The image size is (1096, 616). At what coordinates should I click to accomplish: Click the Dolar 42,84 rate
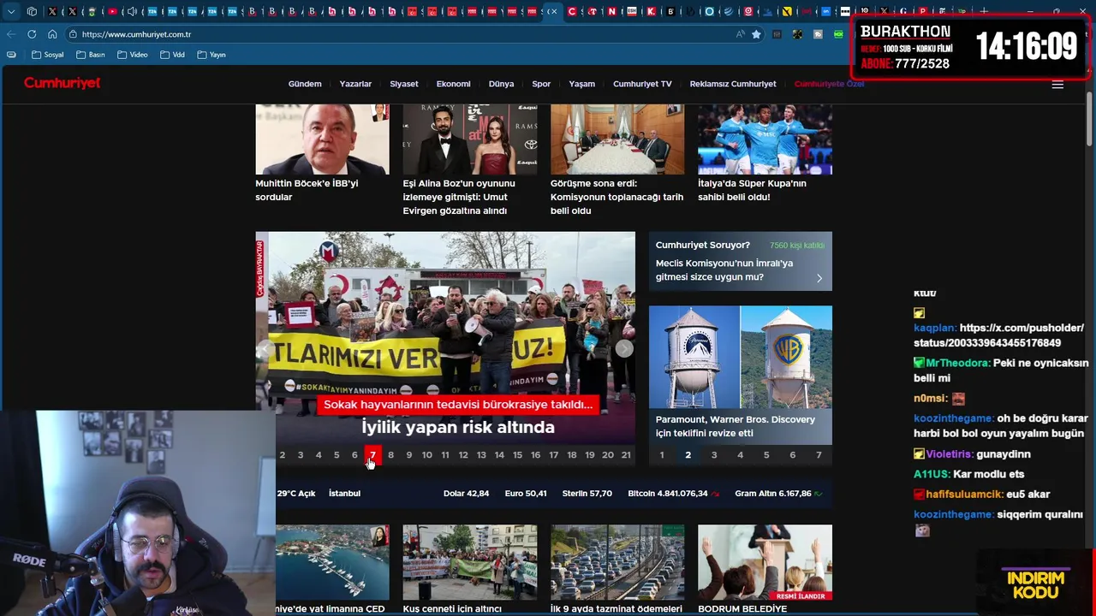click(x=466, y=494)
